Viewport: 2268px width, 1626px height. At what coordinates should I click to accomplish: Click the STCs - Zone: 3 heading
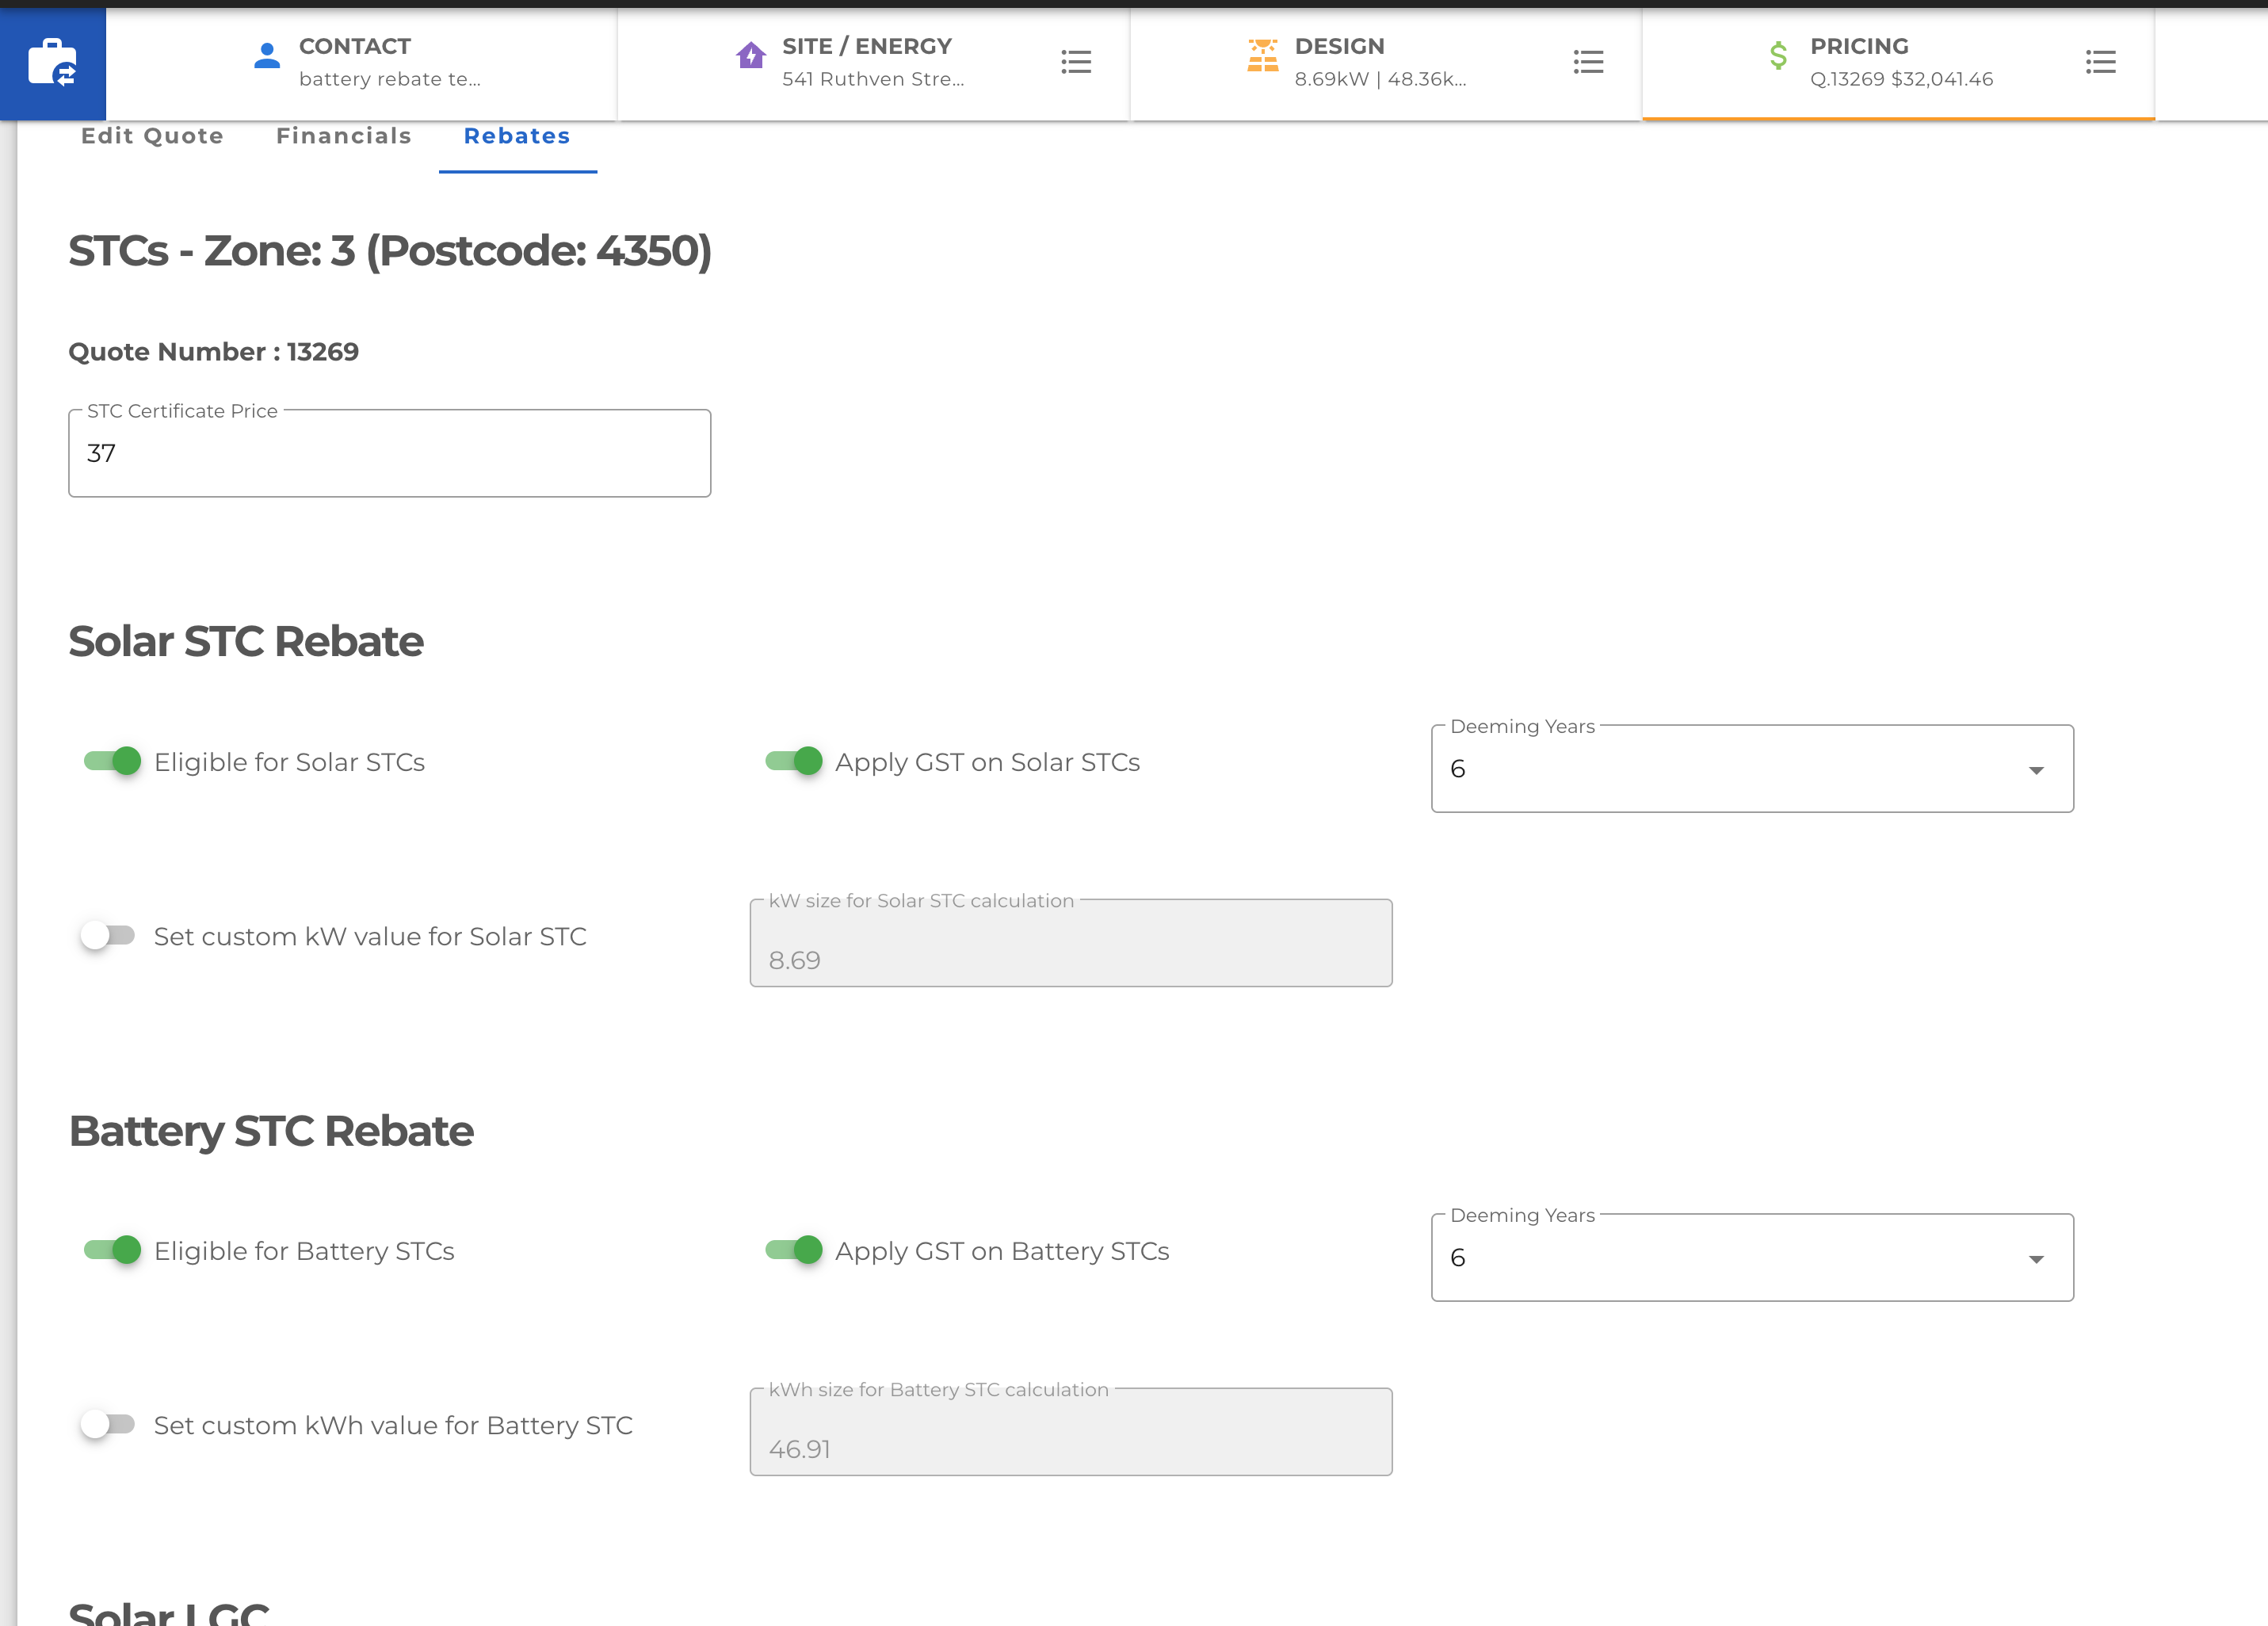coord(390,250)
